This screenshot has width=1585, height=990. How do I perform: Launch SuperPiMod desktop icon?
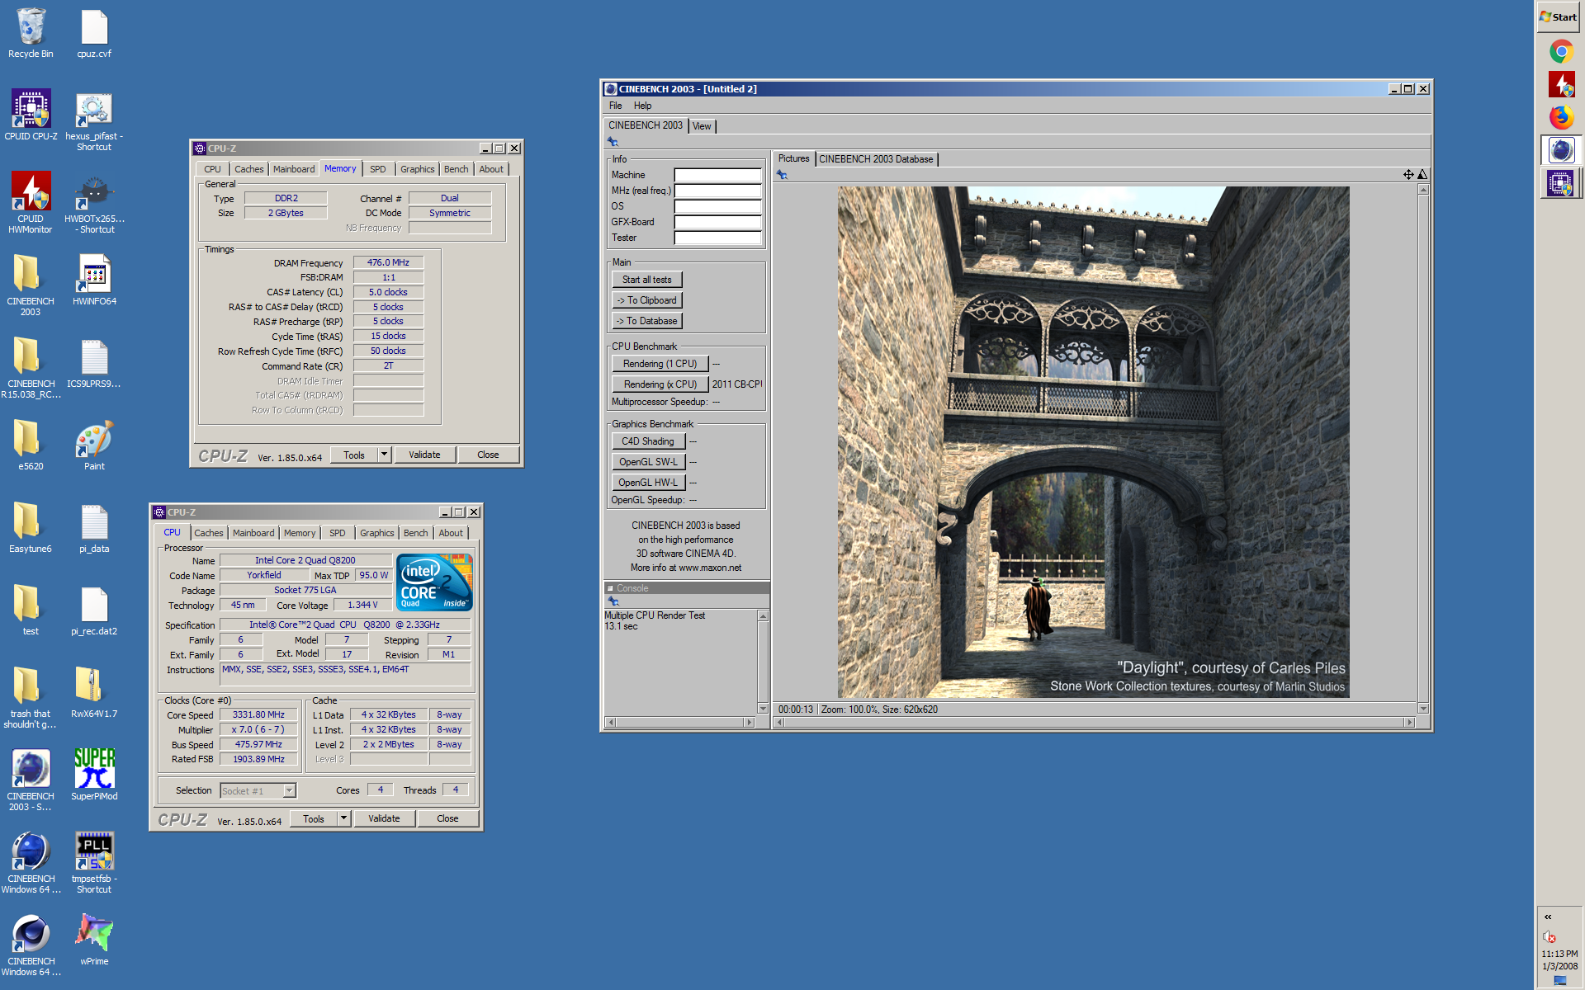[x=94, y=775]
